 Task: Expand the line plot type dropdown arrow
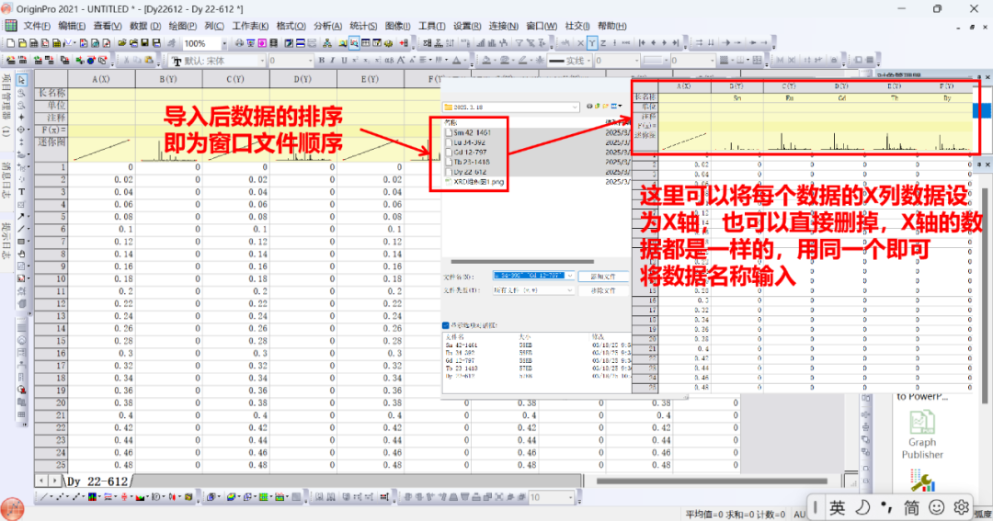51,497
